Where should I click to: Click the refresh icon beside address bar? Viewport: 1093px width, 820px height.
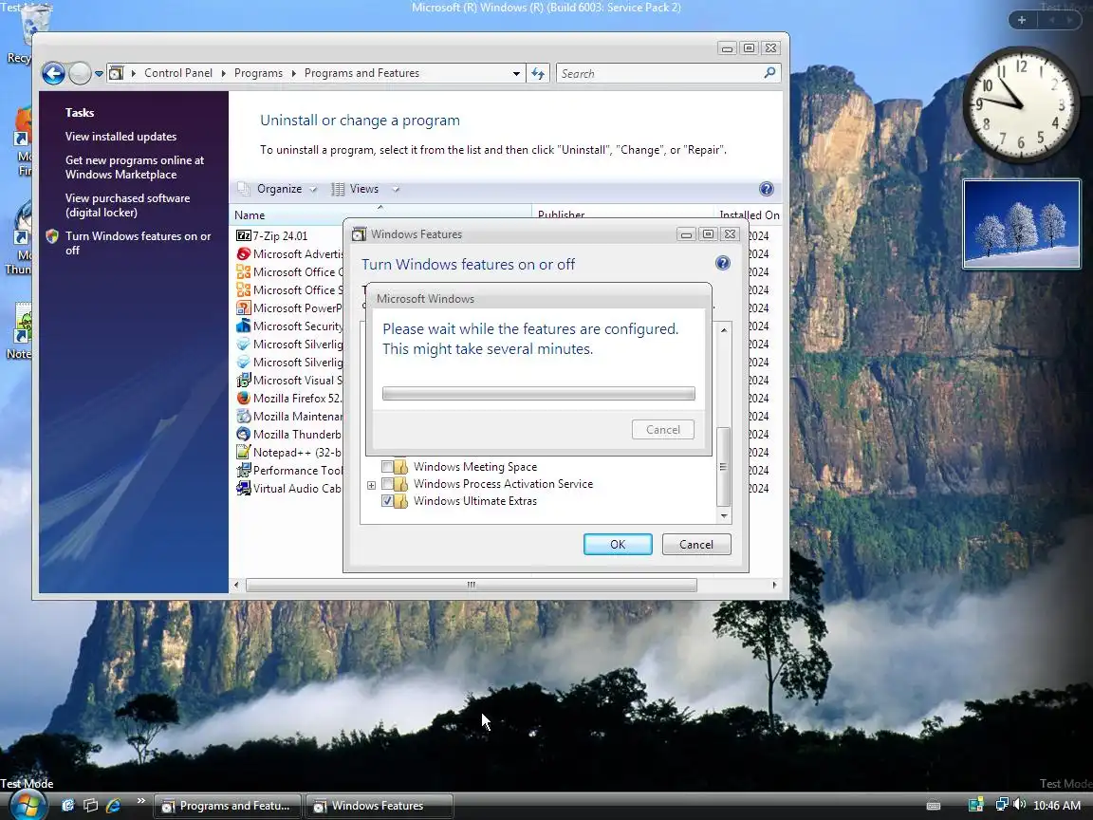point(537,73)
